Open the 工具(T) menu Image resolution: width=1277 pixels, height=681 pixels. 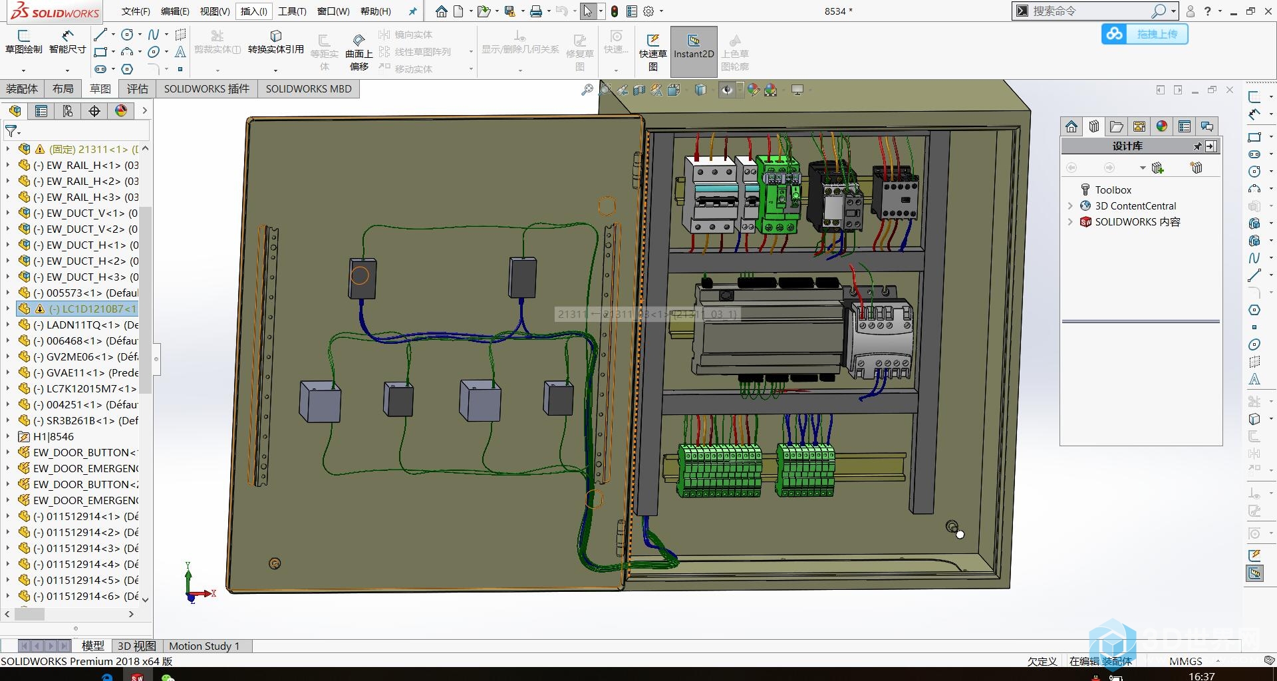coord(292,11)
